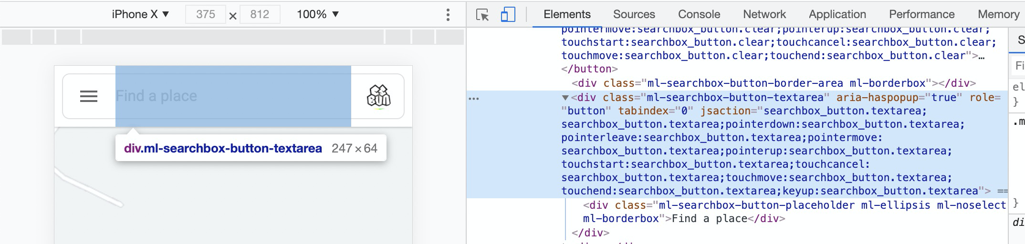This screenshot has height=244, width=1025.
Task: Click the ellipsis beside the selected DOM node
Action: [474, 98]
